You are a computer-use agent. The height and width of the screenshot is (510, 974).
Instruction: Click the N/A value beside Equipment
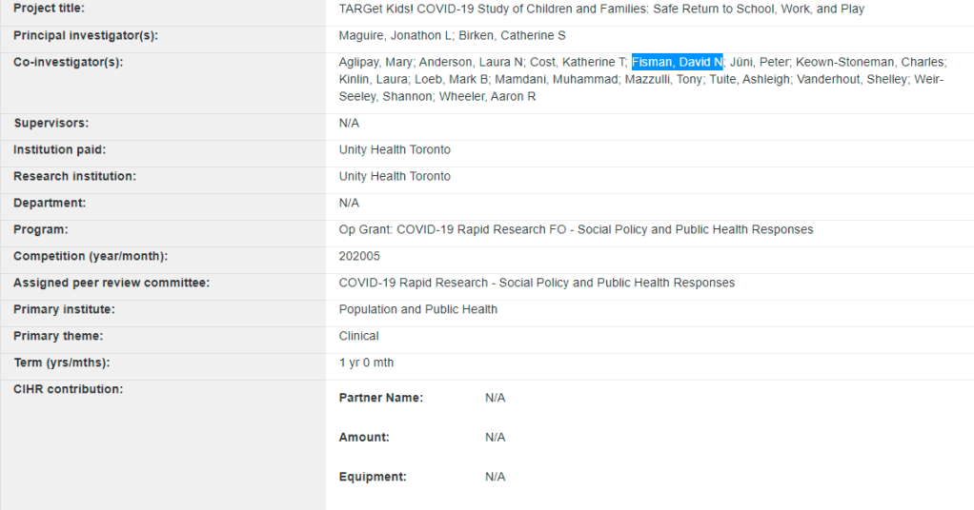coord(495,477)
